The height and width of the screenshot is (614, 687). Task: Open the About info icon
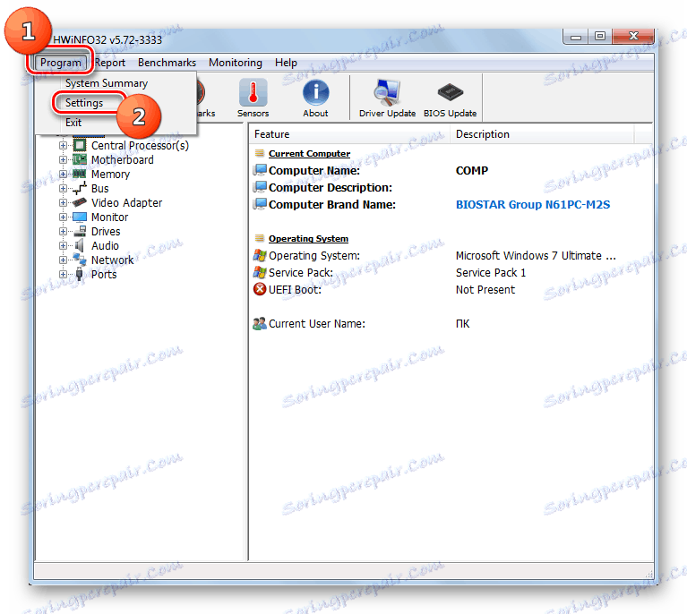point(315,92)
